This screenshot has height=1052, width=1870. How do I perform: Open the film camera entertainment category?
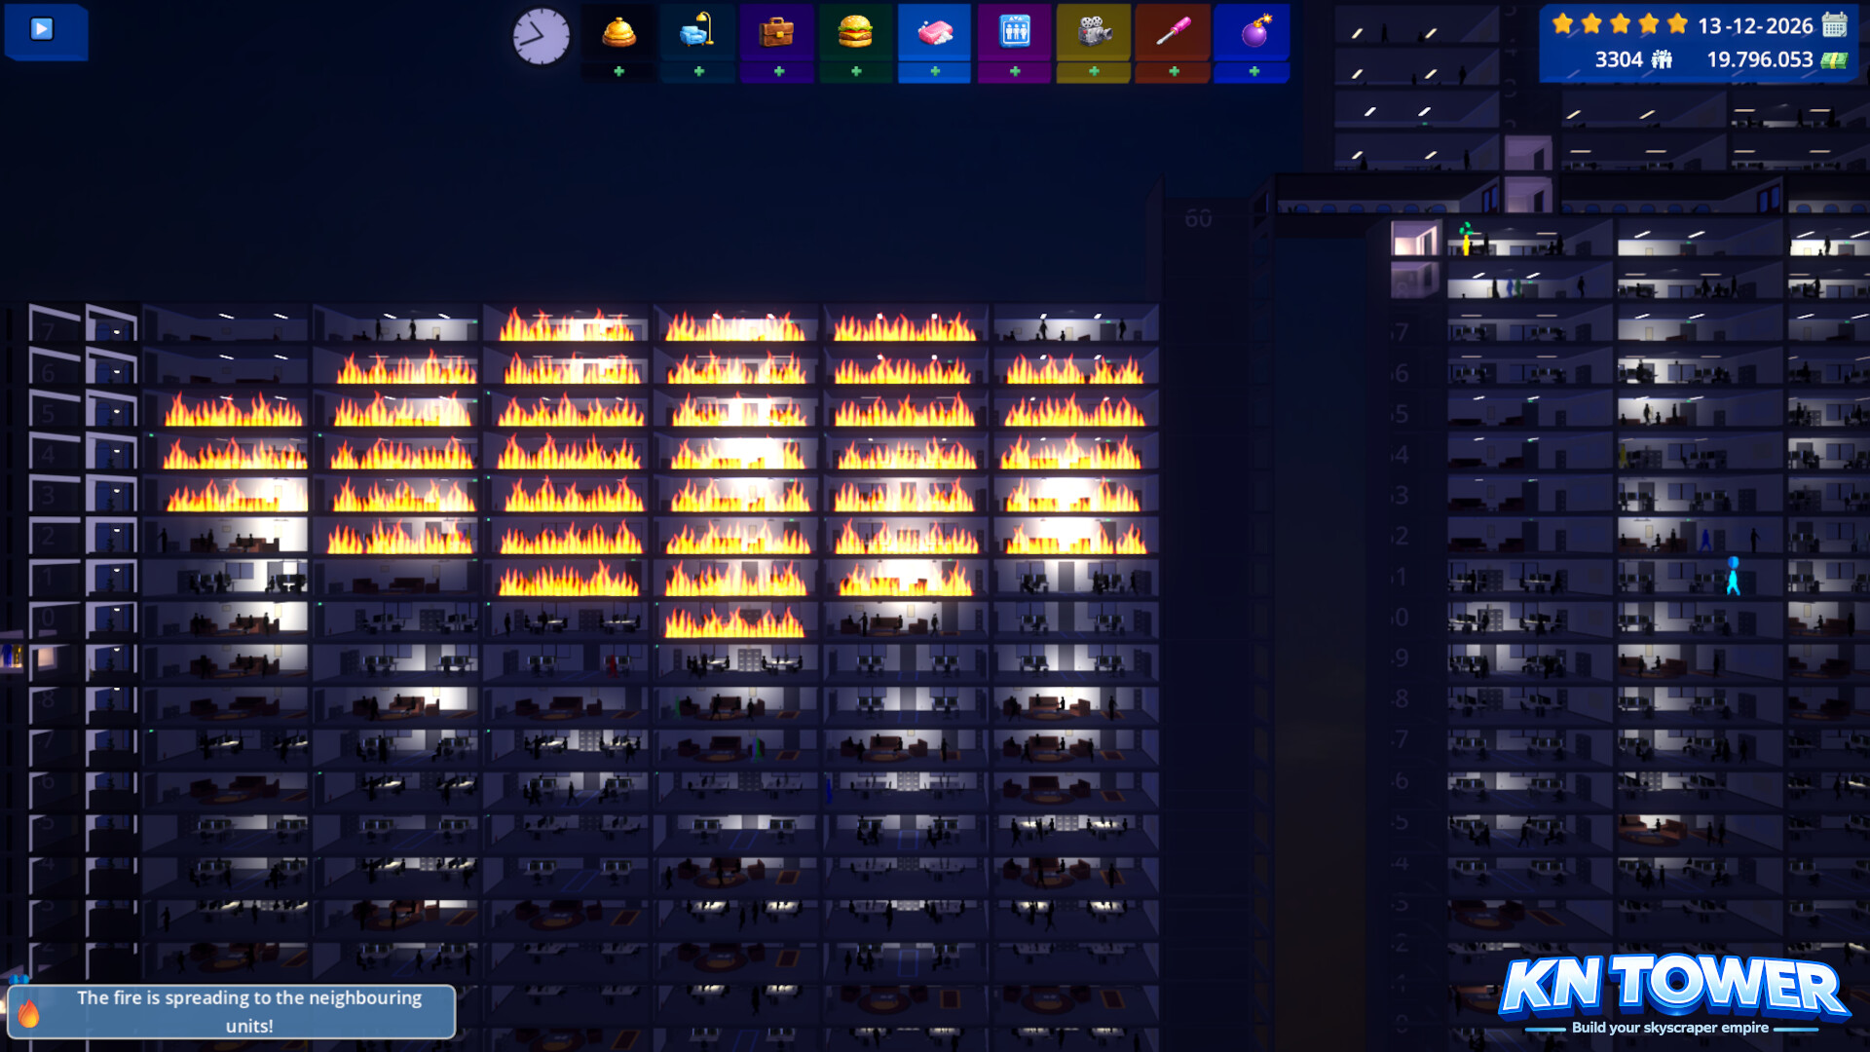coord(1094,32)
